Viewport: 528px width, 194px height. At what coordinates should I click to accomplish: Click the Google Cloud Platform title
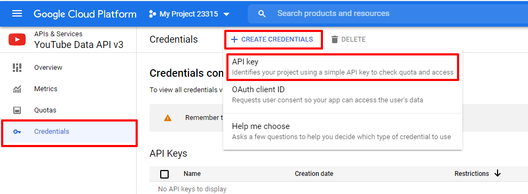pos(85,14)
